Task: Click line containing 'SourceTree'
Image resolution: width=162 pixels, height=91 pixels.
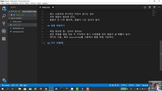Action: 81,37
